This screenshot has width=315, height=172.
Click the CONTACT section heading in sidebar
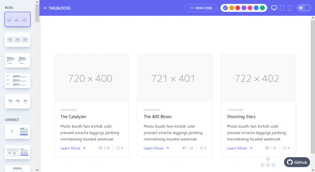(12, 120)
